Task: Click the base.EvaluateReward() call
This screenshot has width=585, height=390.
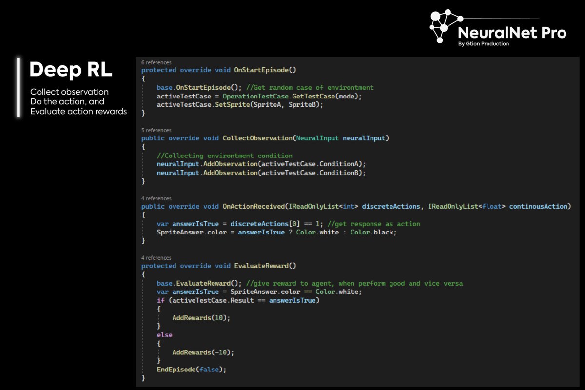Action: tap(199, 283)
